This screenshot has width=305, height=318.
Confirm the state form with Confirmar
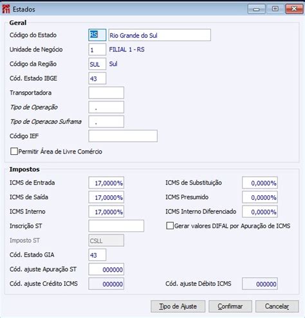click(x=230, y=306)
